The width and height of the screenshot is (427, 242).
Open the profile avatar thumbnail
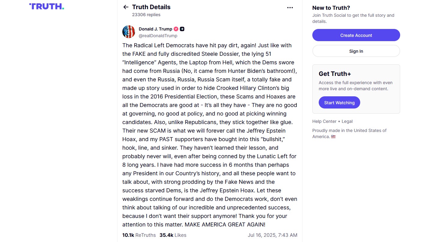(x=129, y=32)
